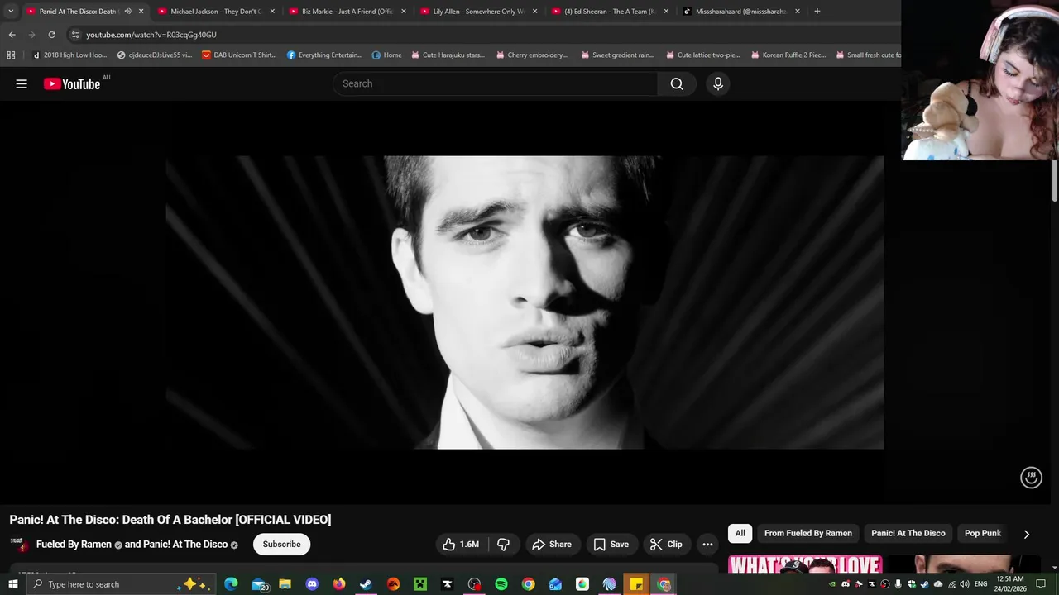This screenshot has height=595, width=1059.
Task: Click the page vertical scrollbar
Action: point(1055,182)
